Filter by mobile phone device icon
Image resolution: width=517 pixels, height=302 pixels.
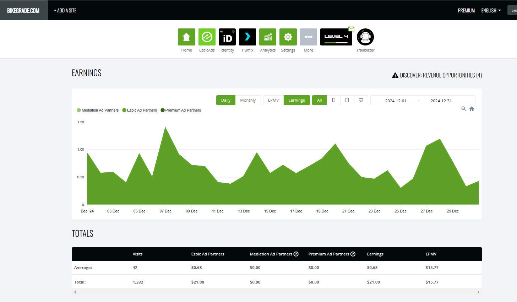click(x=333, y=100)
